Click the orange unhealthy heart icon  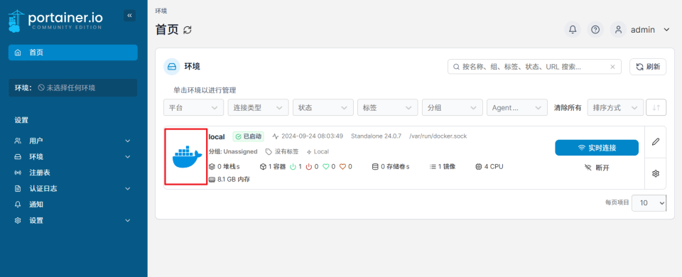pos(342,166)
